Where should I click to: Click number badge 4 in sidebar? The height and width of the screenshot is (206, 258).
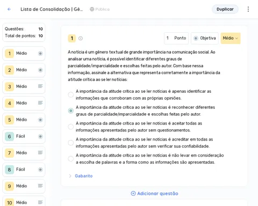click(10, 103)
